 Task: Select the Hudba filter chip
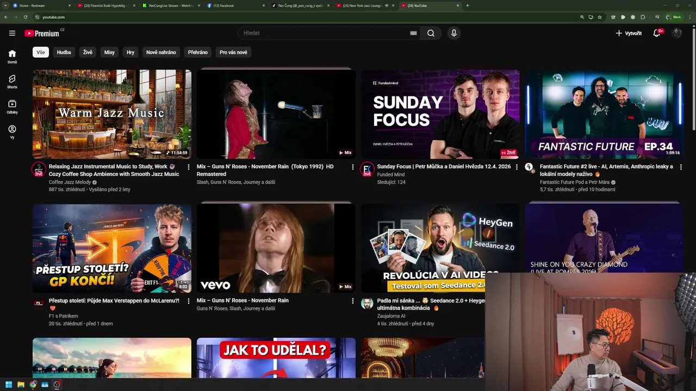64,52
